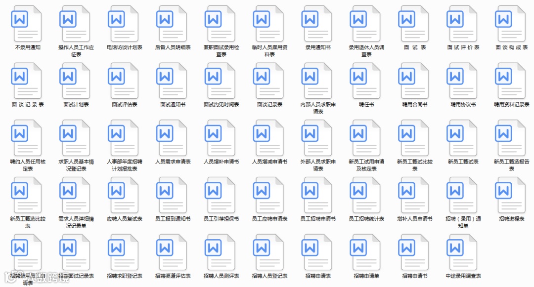This screenshot has width=534, height=287.
Task: Select the 新员工甄选比较表 file icon
Action: [x=27, y=196]
